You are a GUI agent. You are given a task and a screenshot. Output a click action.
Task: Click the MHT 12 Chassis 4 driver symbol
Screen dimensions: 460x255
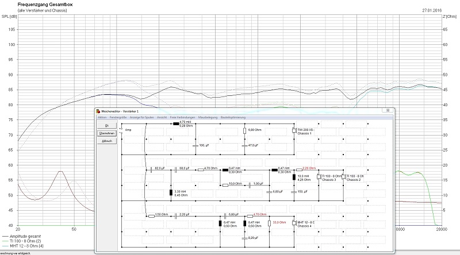(294, 222)
